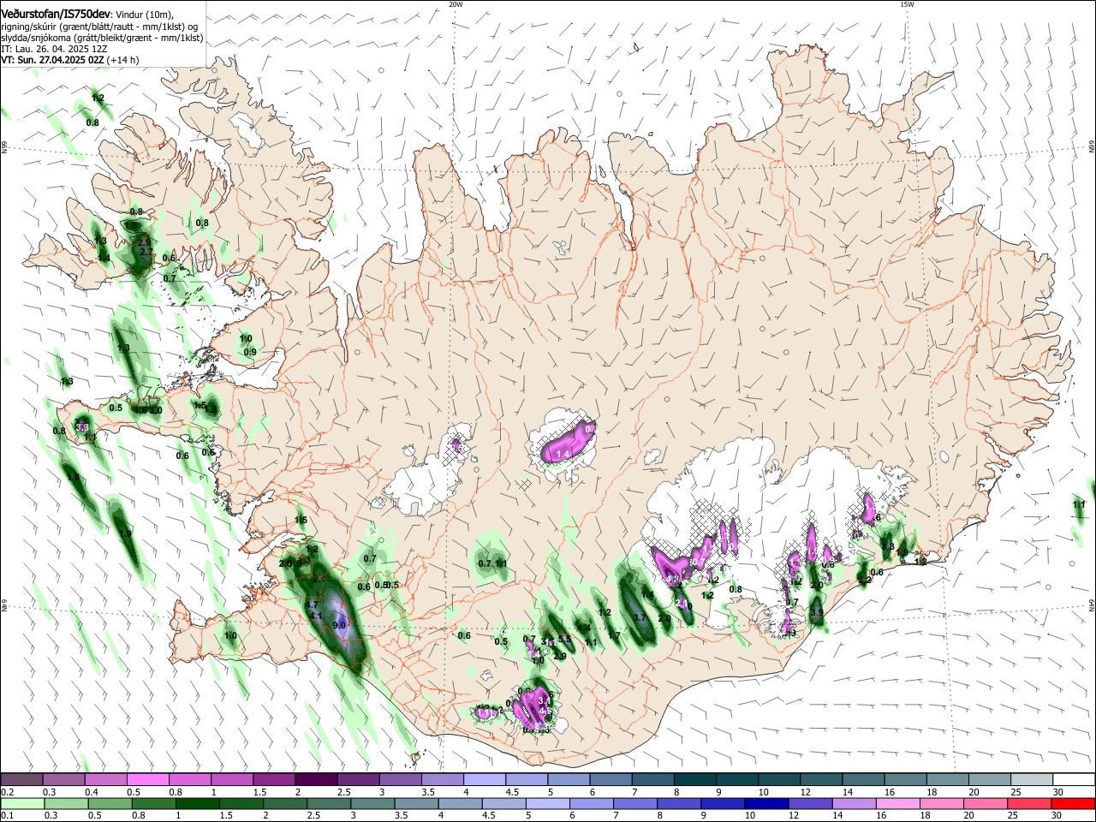Screen dimensions: 1096x822
Task: Click the 0.9 value in the northwest fjords
Action: click(x=250, y=352)
